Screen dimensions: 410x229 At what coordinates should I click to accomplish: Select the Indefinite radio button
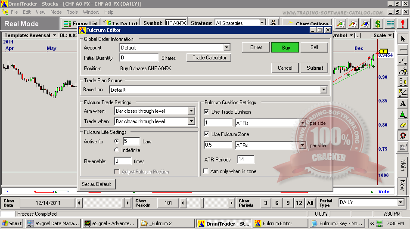pos(117,150)
